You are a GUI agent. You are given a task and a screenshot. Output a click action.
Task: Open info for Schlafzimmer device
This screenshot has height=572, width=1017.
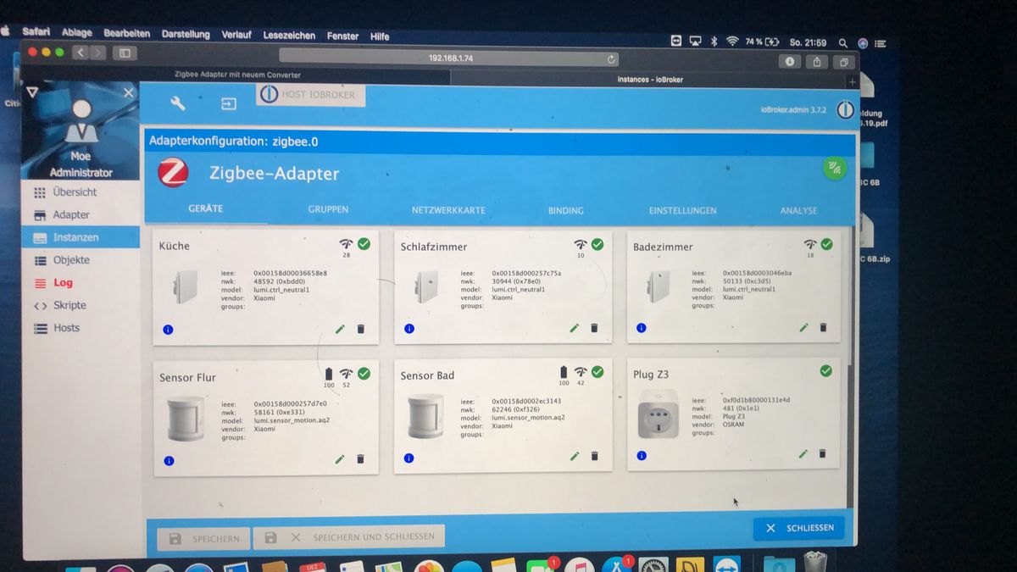408,328
